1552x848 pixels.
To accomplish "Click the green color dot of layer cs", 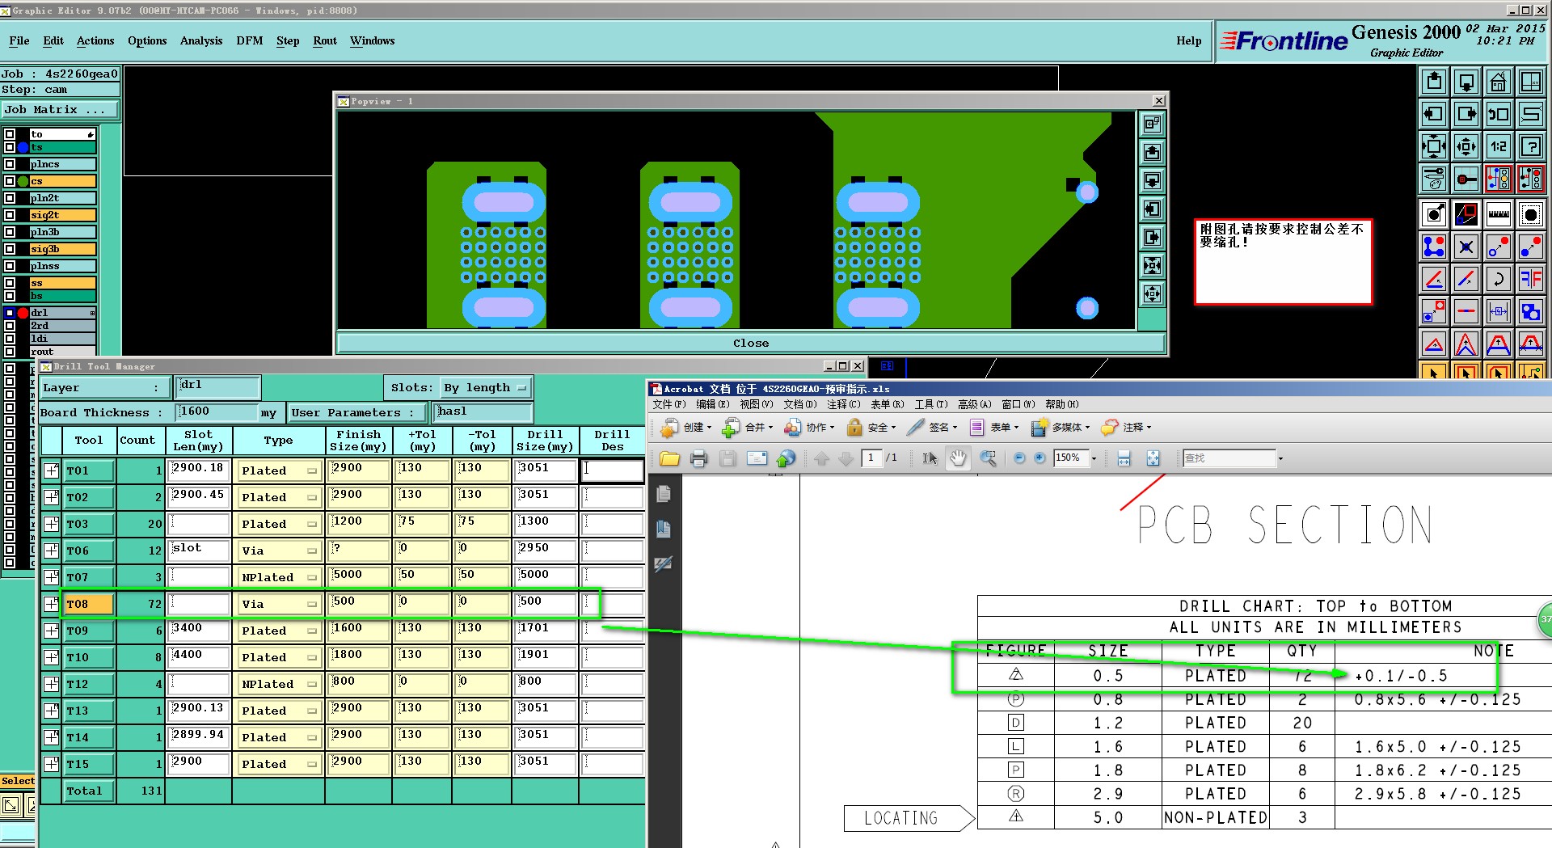I will (23, 181).
